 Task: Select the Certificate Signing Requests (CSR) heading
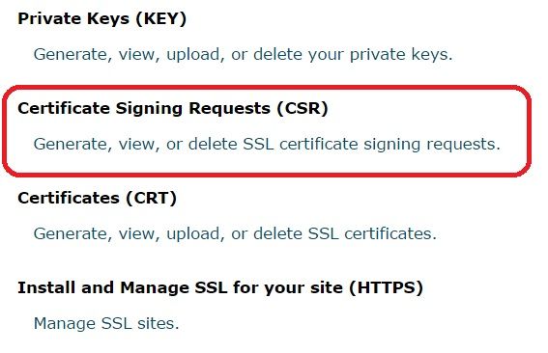(173, 108)
